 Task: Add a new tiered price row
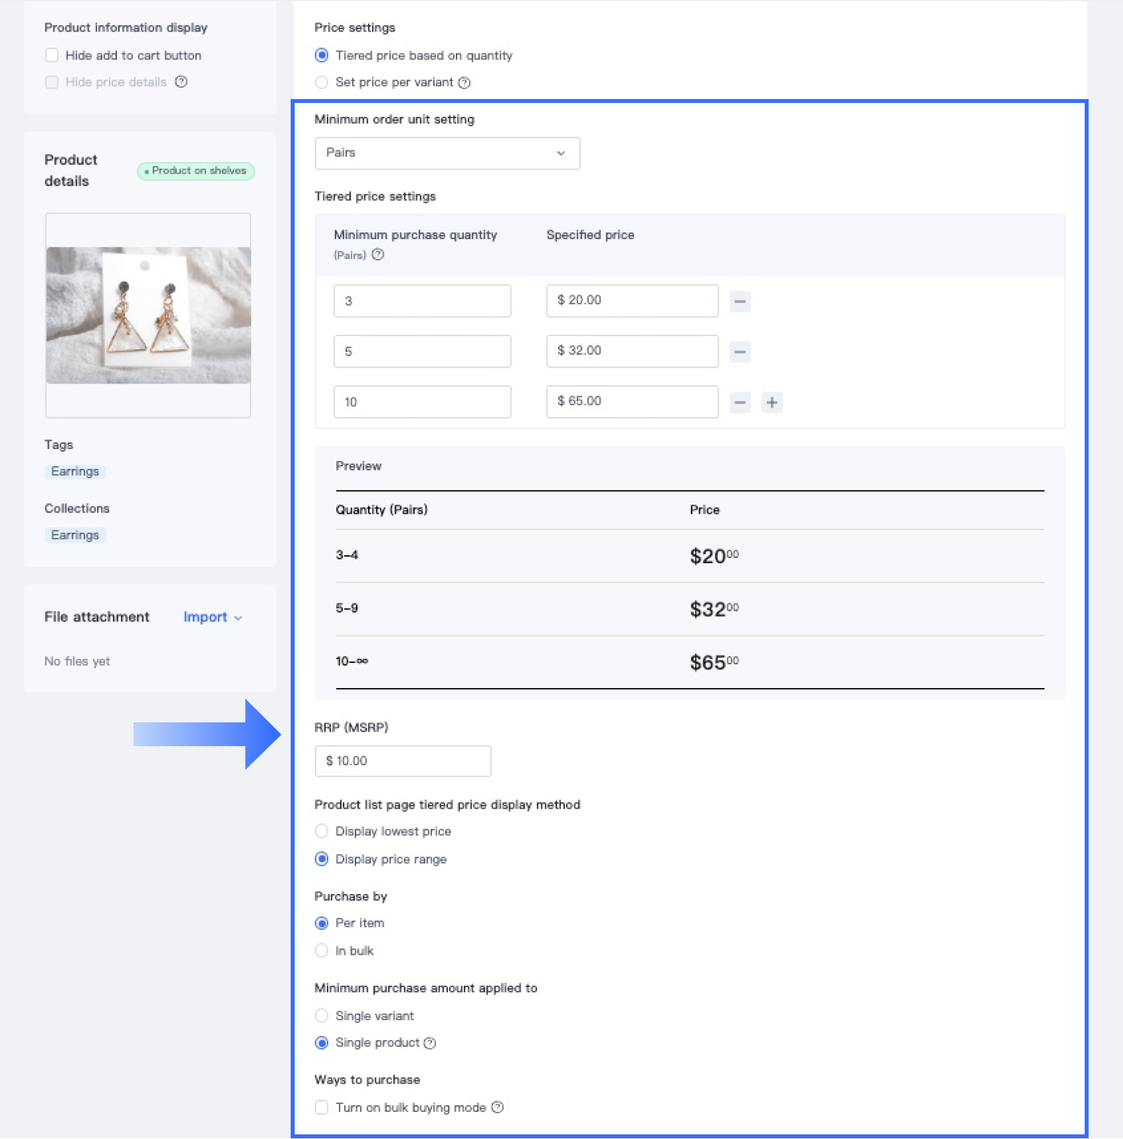click(772, 402)
